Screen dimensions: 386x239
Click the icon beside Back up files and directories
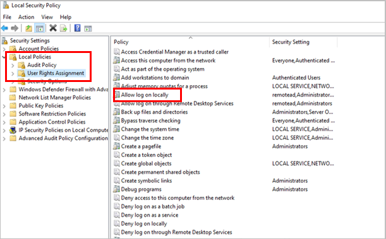116,112
